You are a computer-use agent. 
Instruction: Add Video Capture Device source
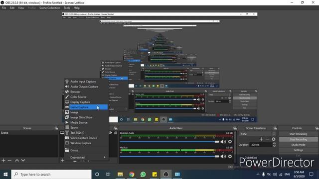click(86, 138)
